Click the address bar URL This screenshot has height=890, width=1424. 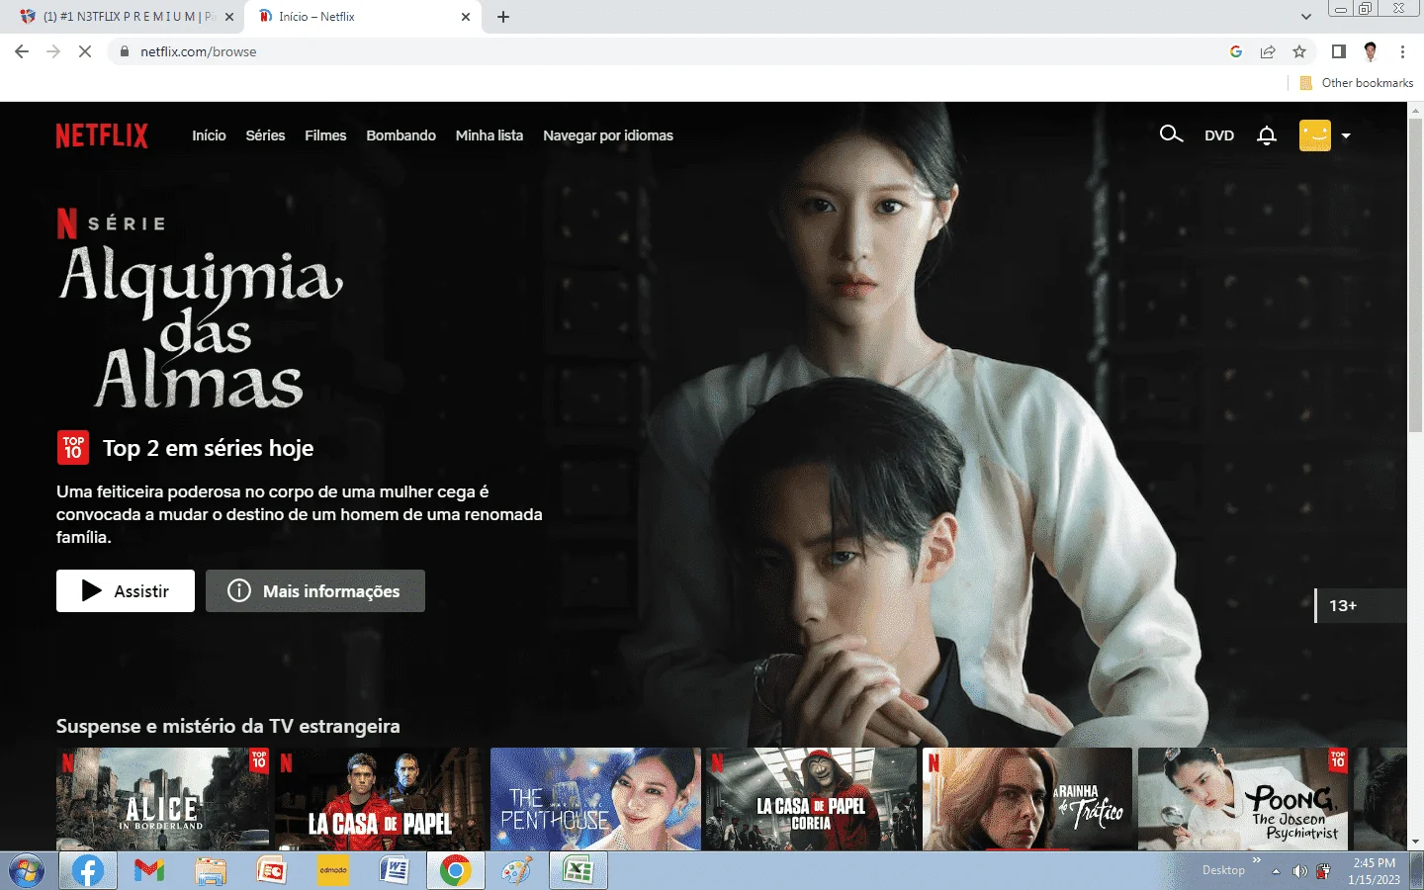pos(198,51)
